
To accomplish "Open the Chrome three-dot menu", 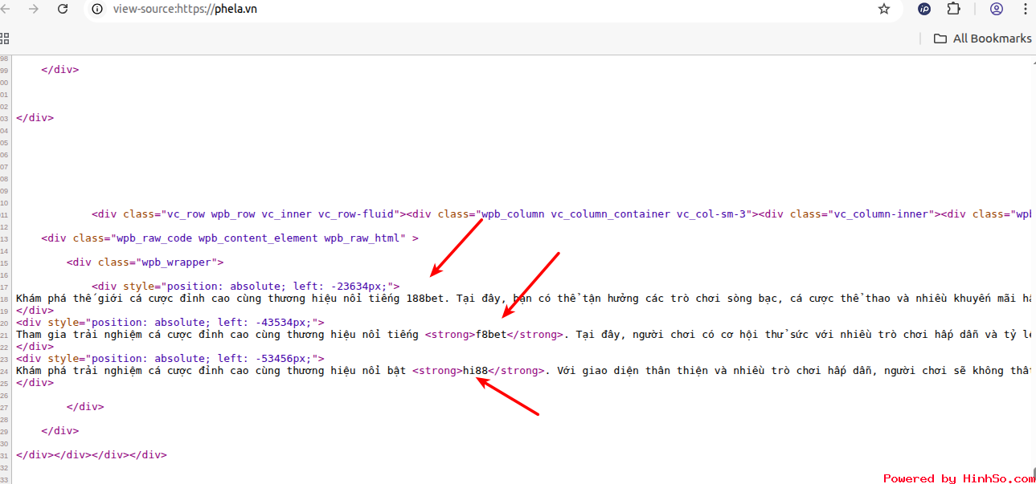I will [x=1025, y=9].
